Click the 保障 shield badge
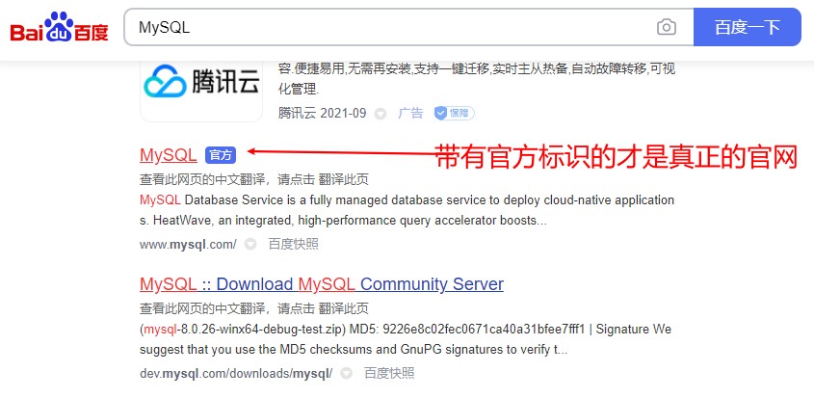The height and width of the screenshot is (398, 814). [x=455, y=113]
